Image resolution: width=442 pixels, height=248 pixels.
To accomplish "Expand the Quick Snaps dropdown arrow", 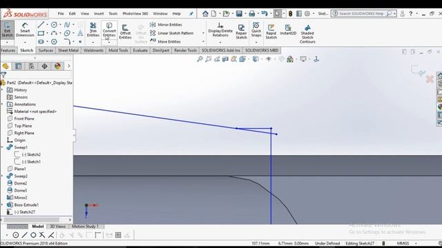I will click(x=256, y=43).
